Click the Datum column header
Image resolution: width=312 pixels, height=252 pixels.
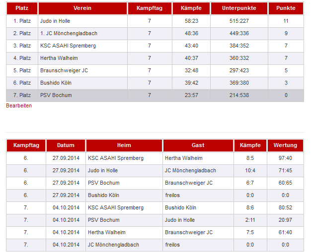pos(66,146)
